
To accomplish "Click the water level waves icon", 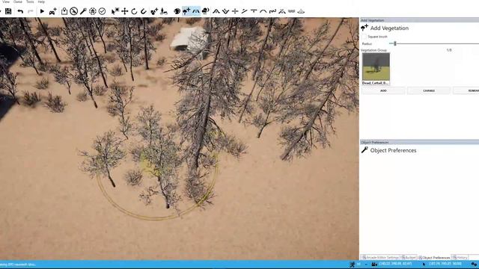I will coord(291,11).
